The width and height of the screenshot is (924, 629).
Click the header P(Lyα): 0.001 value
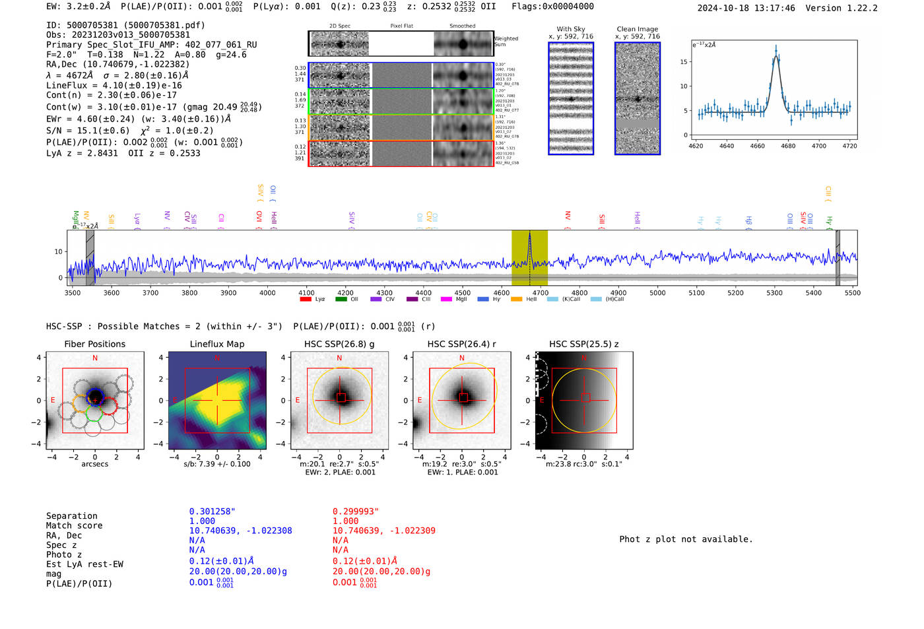tap(286, 7)
